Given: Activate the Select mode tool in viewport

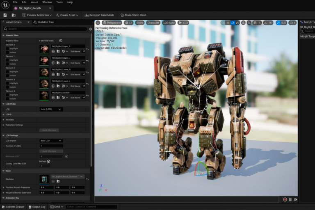Looking at the screenshot, I should click(223, 23).
